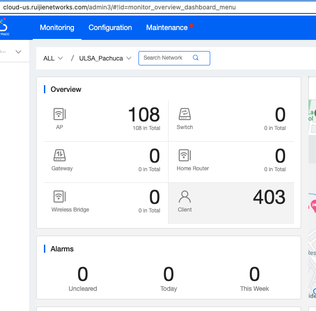Click the This Week alarms count
Viewport: 316px width, 311px height.
(254, 274)
